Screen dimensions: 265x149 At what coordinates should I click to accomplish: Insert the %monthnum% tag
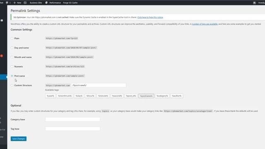[65, 96]
